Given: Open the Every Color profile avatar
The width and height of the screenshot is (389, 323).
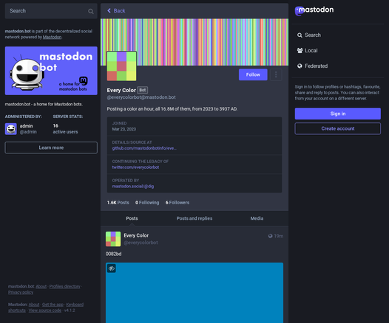Looking at the screenshot, I should 121,66.
